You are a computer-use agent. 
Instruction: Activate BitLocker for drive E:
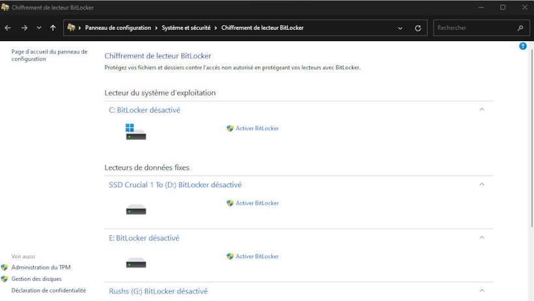click(257, 256)
